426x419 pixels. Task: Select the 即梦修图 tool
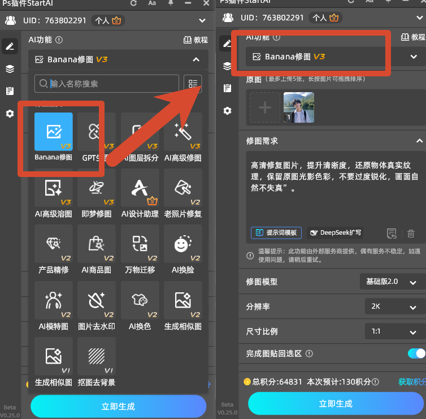[97, 188]
